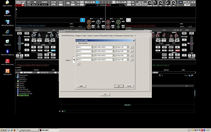Turn CH.3 orange GAIN knob
This screenshot has width=211, height=132.
89,22
